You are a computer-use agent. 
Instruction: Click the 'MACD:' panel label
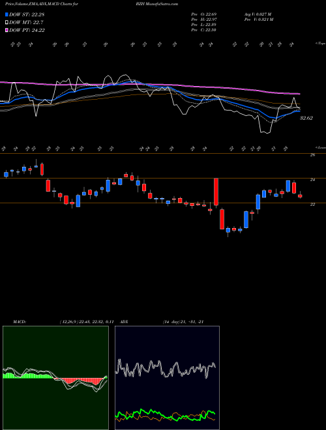tap(20, 322)
